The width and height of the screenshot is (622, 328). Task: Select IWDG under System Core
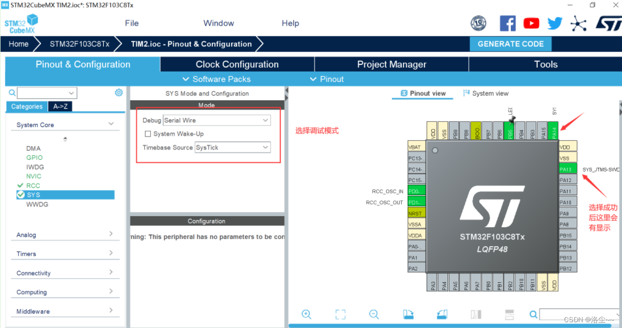[35, 167]
